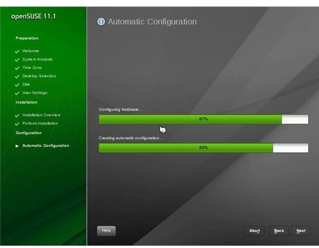Select the Time Zone step text
The width and height of the screenshot is (319, 248).
pyautogui.click(x=32, y=68)
